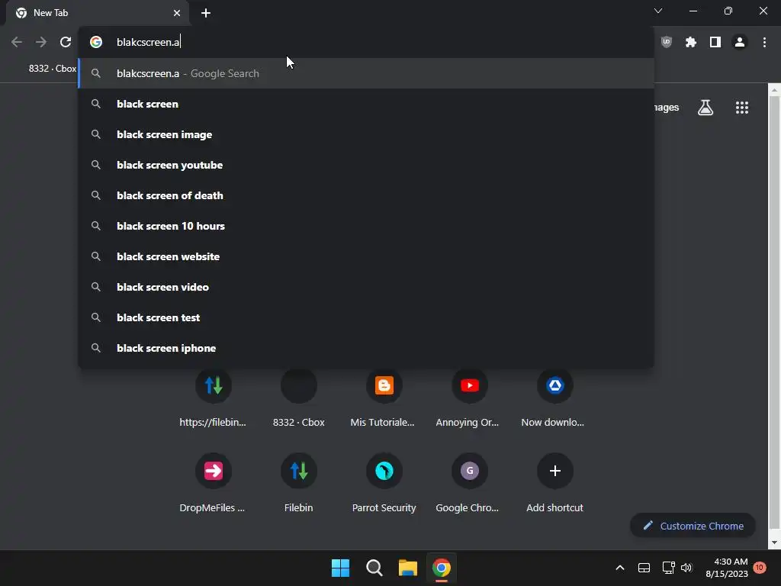
Task: Choose the 'black screen iphone' suggestion
Action: tap(366, 348)
